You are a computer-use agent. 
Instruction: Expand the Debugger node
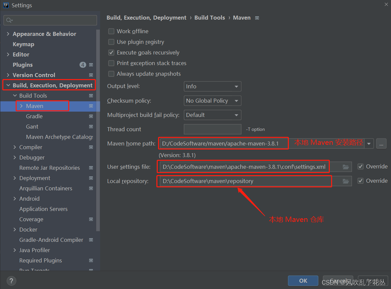tap(15, 157)
